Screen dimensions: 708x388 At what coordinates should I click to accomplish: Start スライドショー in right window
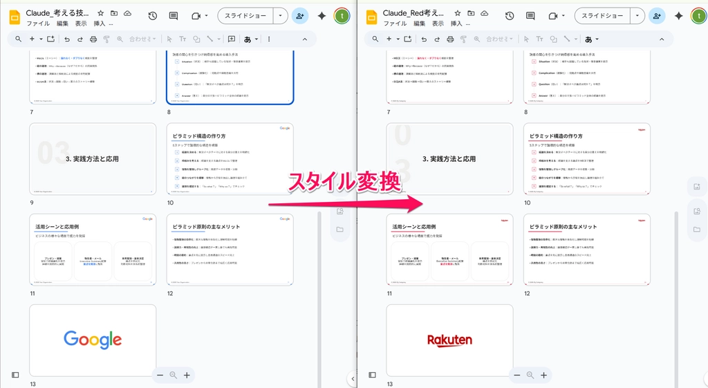[x=602, y=16]
